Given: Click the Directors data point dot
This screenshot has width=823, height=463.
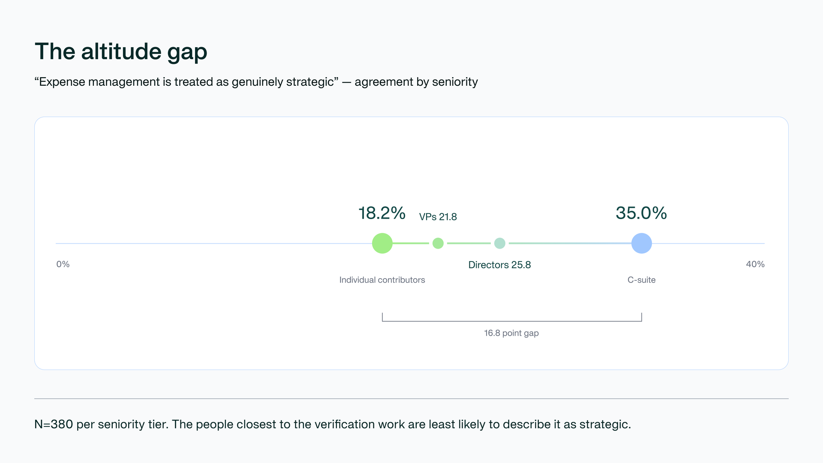Looking at the screenshot, I should pos(500,244).
